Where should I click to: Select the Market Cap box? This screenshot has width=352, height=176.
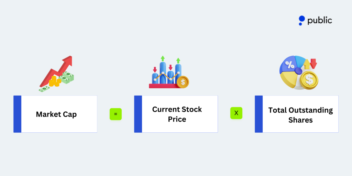58,114
